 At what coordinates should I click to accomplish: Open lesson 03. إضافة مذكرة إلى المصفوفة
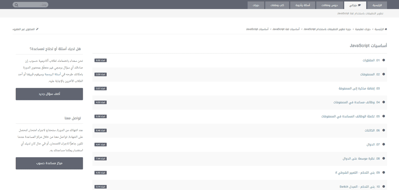359,88
